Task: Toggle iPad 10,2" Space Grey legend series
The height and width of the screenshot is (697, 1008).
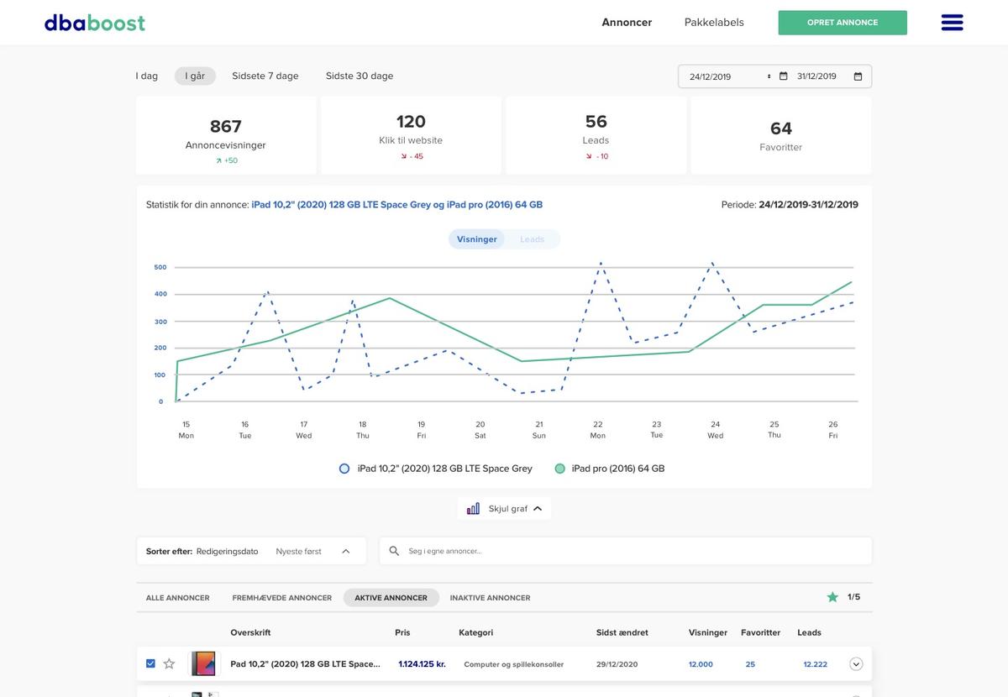Action: pyautogui.click(x=344, y=469)
